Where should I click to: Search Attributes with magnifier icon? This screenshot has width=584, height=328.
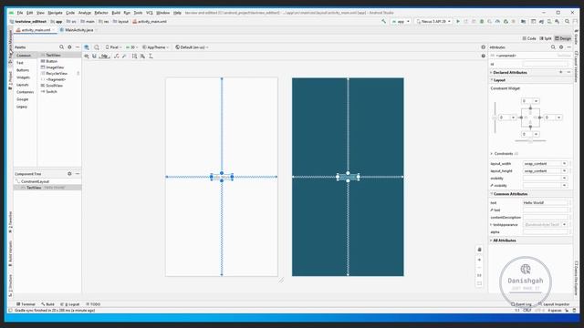tap(553, 47)
